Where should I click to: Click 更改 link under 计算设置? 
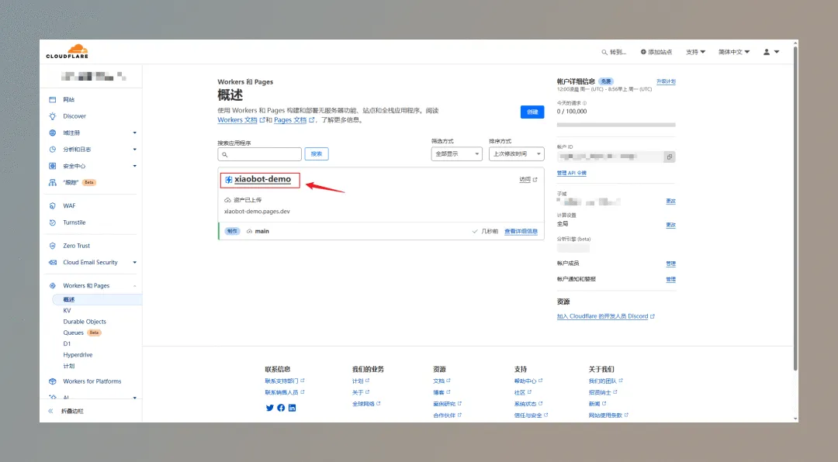tap(670, 225)
